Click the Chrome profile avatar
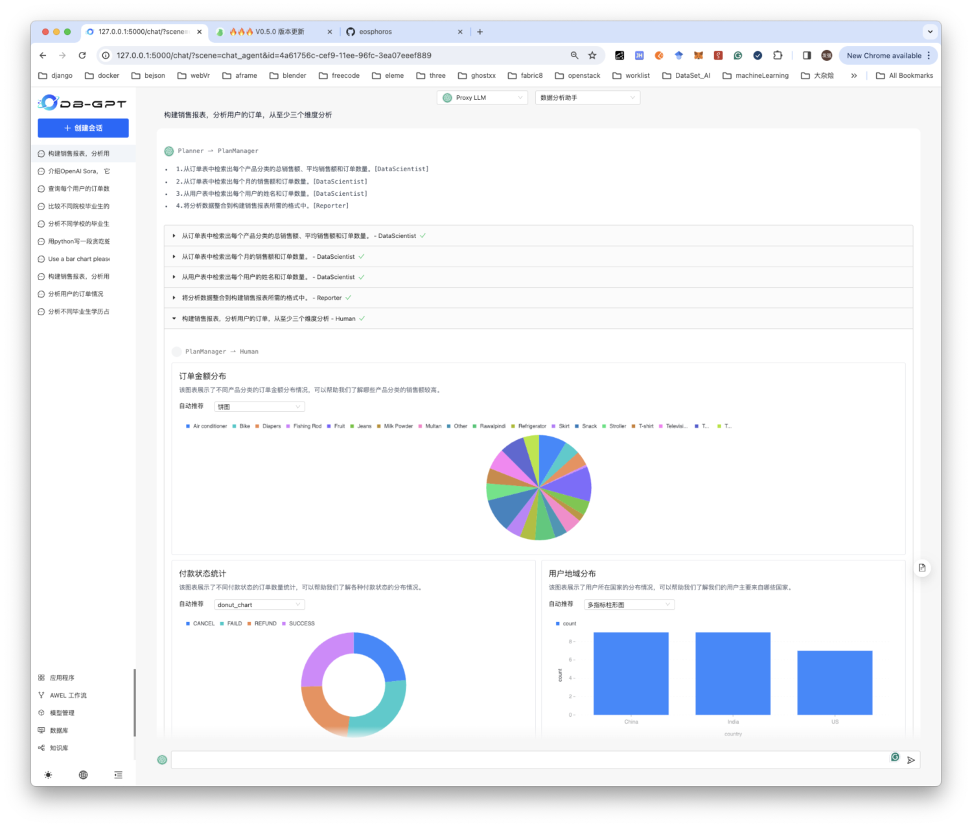The width and height of the screenshot is (972, 827). [x=827, y=55]
